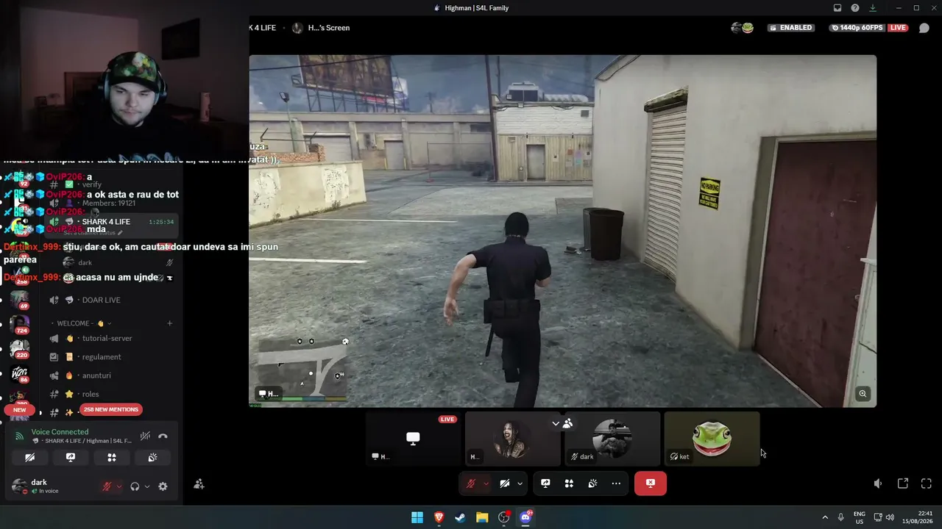Turn on camera in call control bar
Image resolution: width=942 pixels, height=529 pixels.
click(x=505, y=483)
